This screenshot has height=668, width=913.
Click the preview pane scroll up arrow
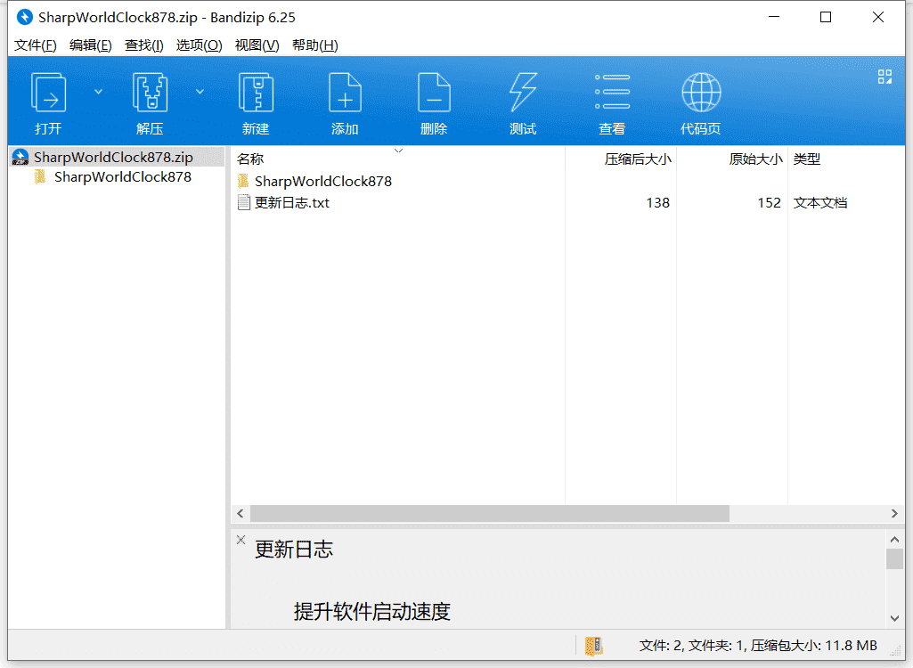point(894,539)
